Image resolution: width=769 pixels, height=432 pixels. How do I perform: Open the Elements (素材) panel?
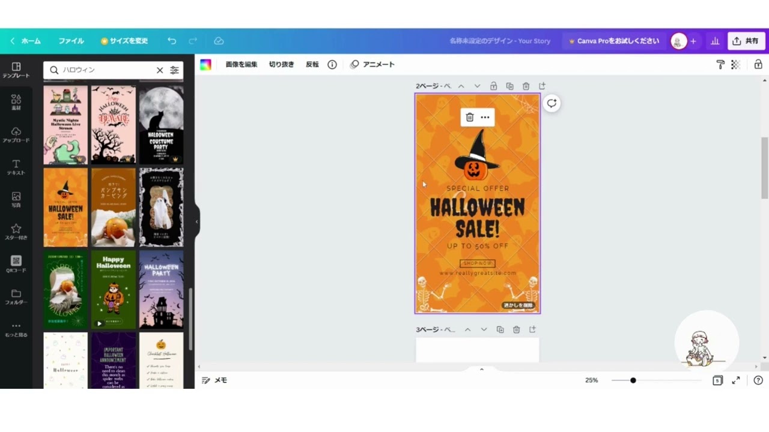16,103
